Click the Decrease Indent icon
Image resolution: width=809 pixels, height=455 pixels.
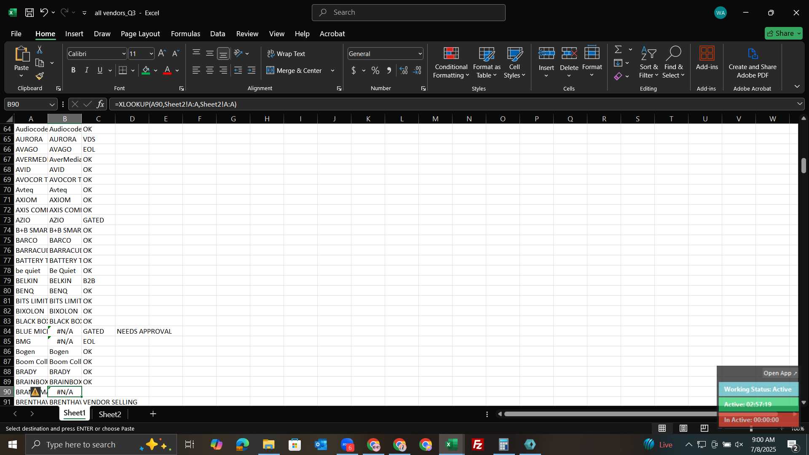(238, 71)
